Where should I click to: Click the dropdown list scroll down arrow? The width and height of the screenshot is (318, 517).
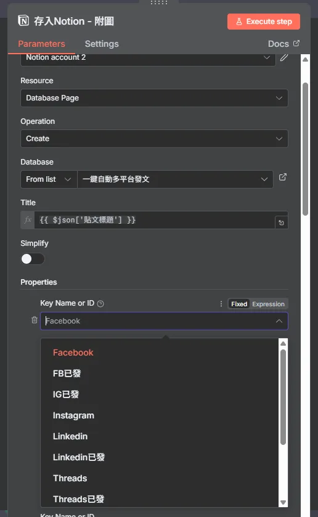click(x=283, y=502)
